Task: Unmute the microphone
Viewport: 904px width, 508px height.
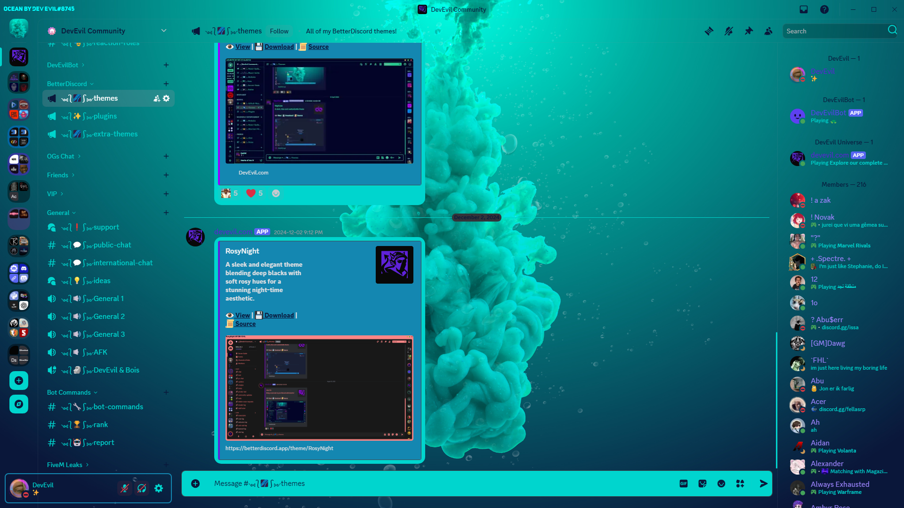Action: click(125, 488)
